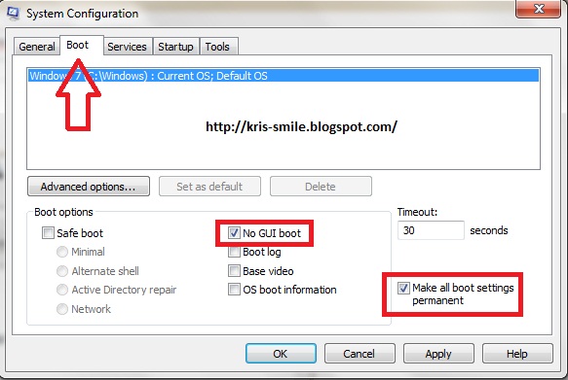Open Advanced options dialog
Image resolution: width=568 pixels, height=380 pixels.
click(x=89, y=187)
